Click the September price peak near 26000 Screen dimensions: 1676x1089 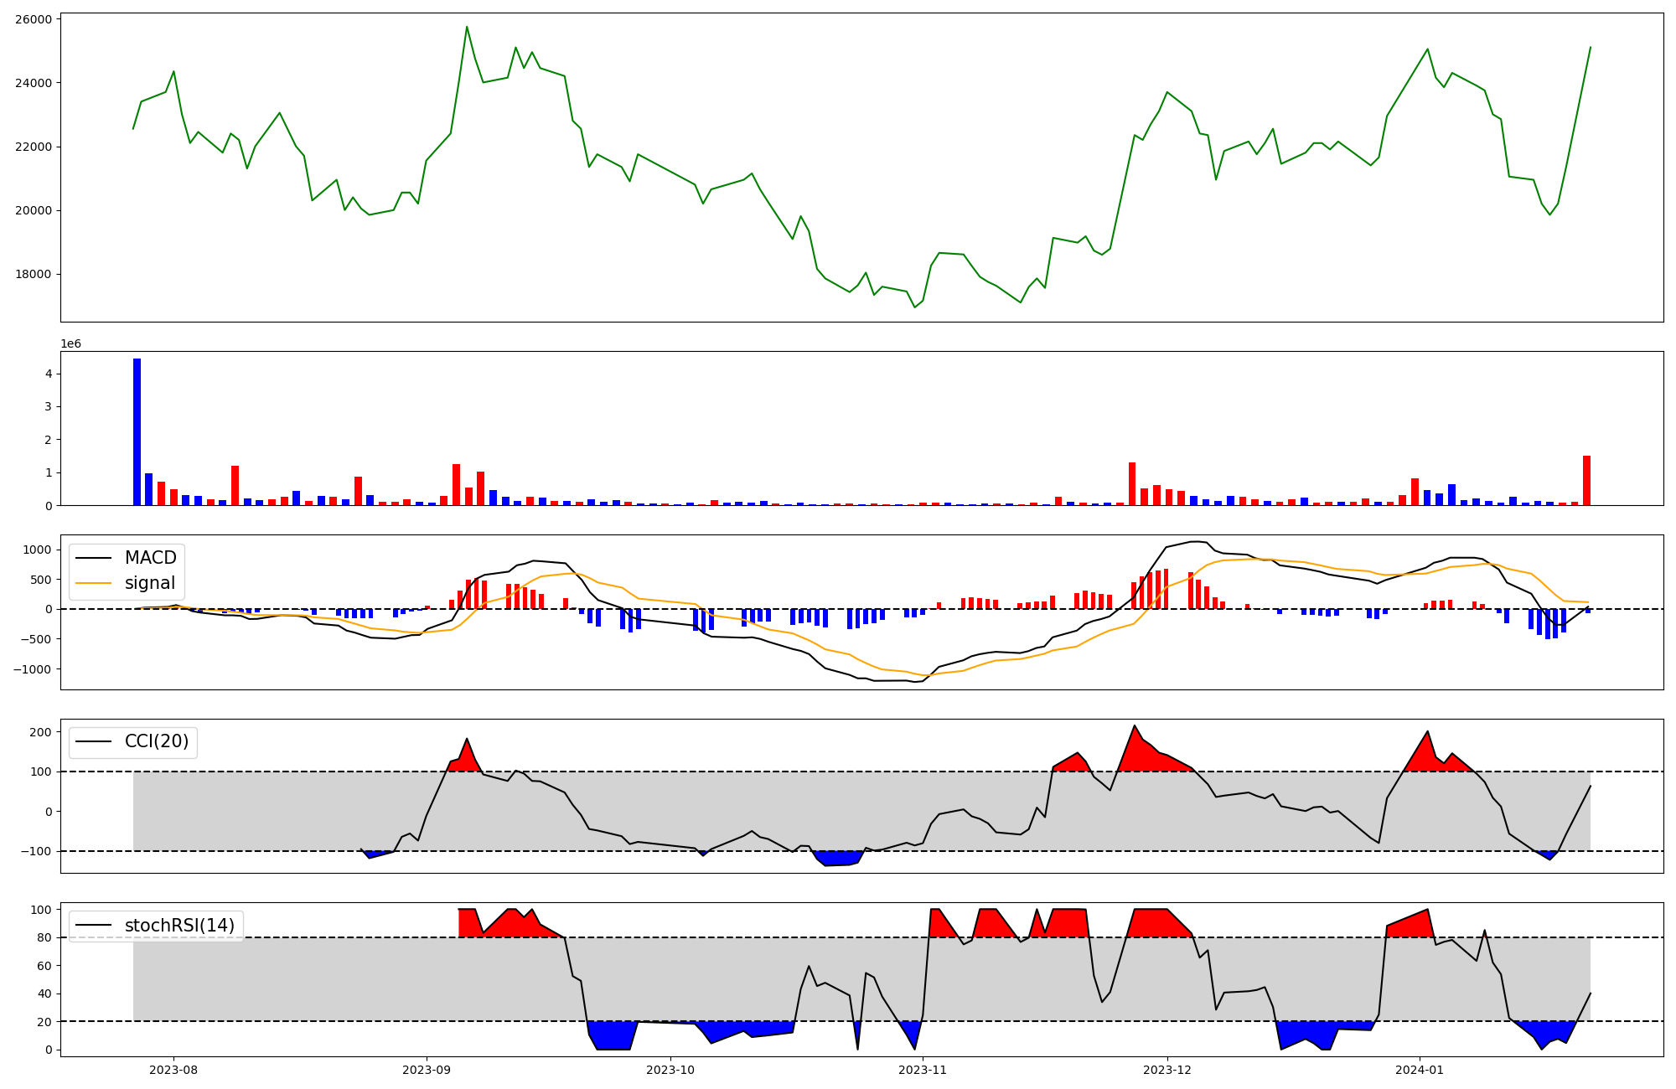pos(467,27)
